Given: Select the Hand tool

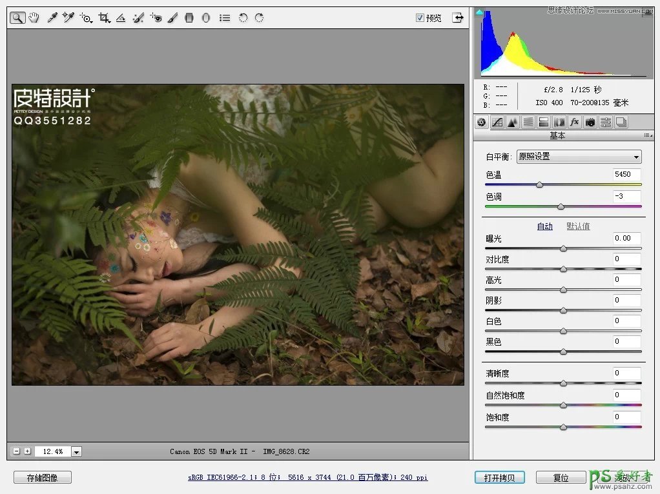Looking at the screenshot, I should pyautogui.click(x=35, y=18).
